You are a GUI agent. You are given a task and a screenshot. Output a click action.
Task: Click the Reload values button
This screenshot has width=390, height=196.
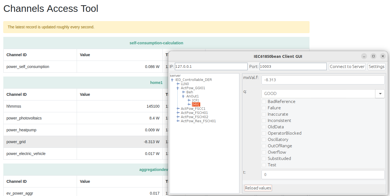pyautogui.click(x=258, y=188)
